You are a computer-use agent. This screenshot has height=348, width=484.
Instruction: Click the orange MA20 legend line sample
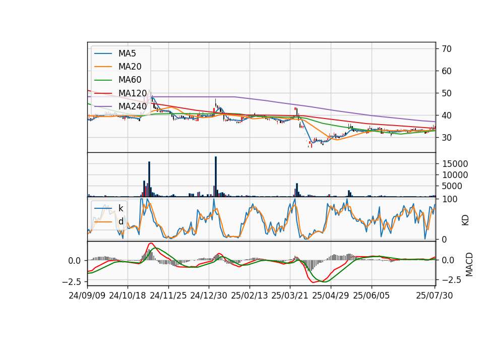click(x=103, y=67)
